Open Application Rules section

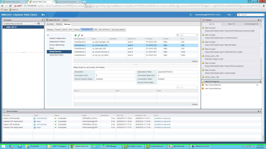56,55
